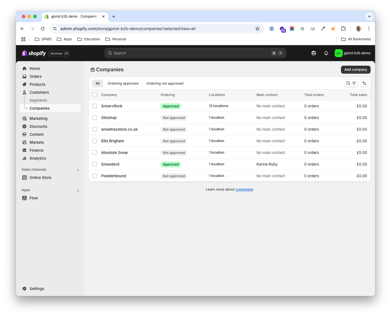Screen dimensions: 391x317
Task: Select the gpmd b2b demo browser tab
Action: coord(75,16)
